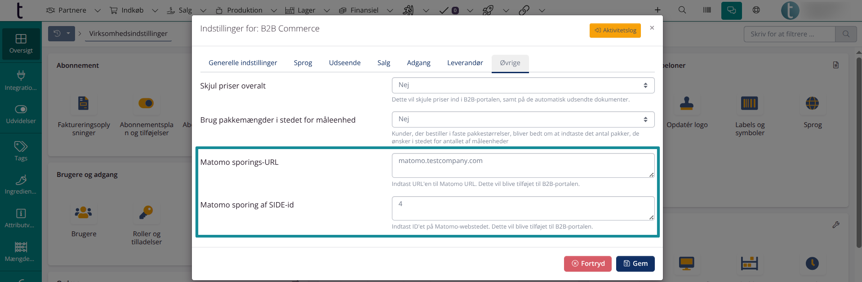Click the plus icon to add new
Image resolution: width=862 pixels, height=282 pixels.
tap(657, 10)
